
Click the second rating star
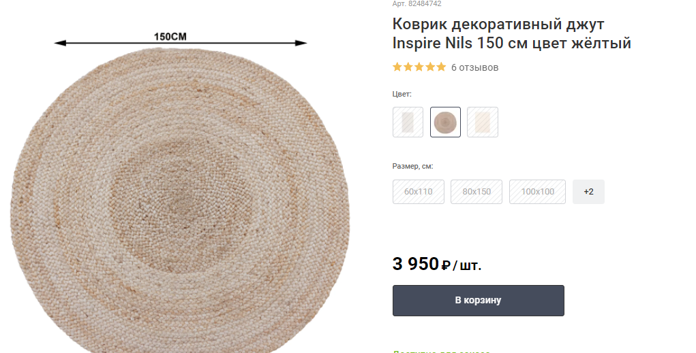(x=408, y=67)
